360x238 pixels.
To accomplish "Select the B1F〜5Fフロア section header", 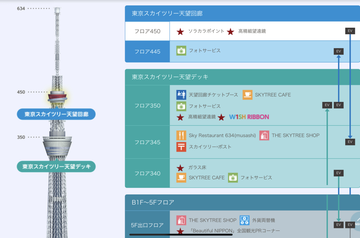I will coord(243,202).
